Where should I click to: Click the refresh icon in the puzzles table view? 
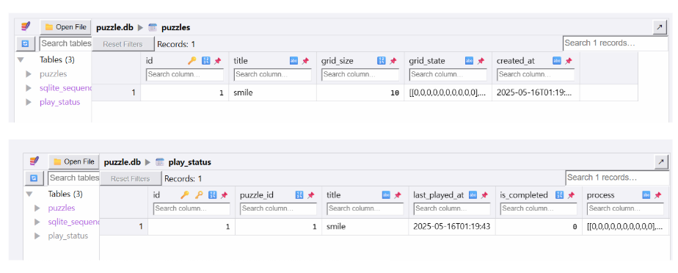(26, 44)
